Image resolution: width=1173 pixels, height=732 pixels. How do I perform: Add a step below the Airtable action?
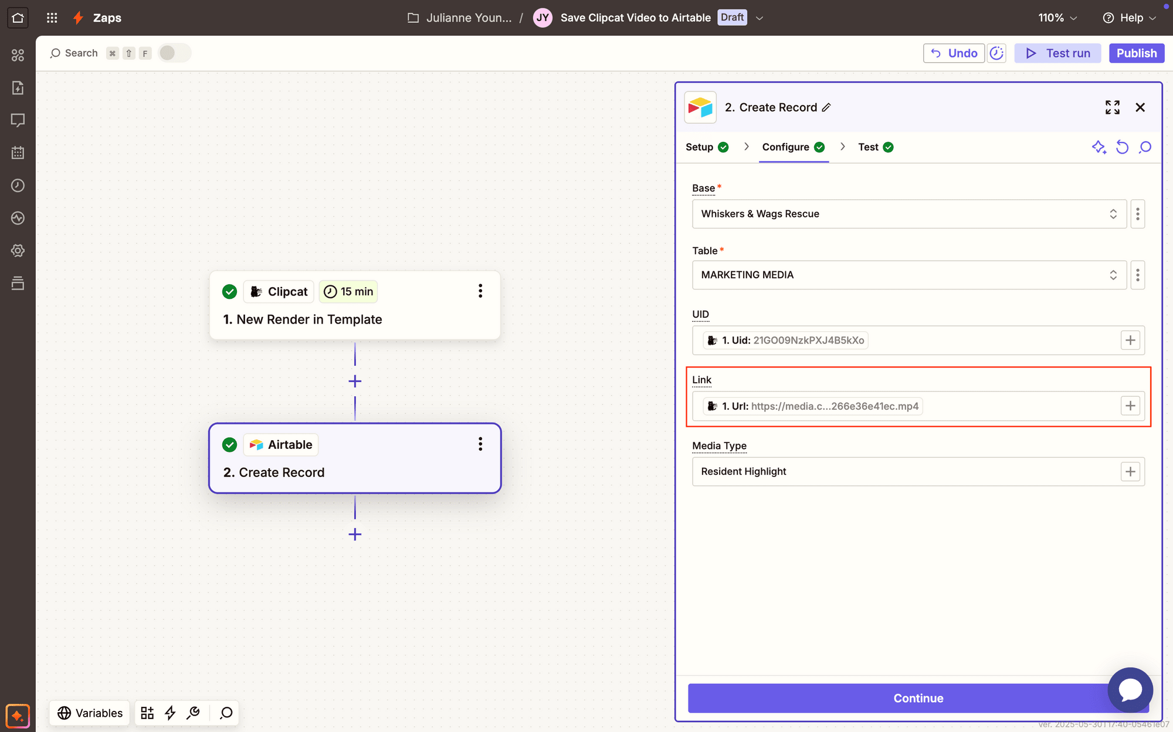point(355,534)
